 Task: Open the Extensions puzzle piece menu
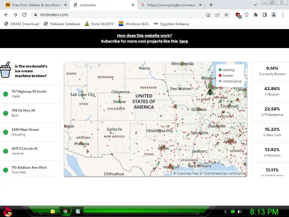click(x=256, y=15)
